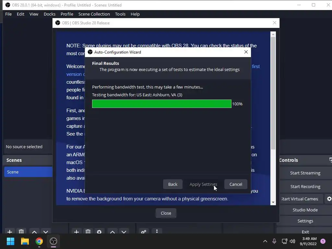The image size is (332, 249).
Task: Open volume control tray icon
Action: (292, 241)
